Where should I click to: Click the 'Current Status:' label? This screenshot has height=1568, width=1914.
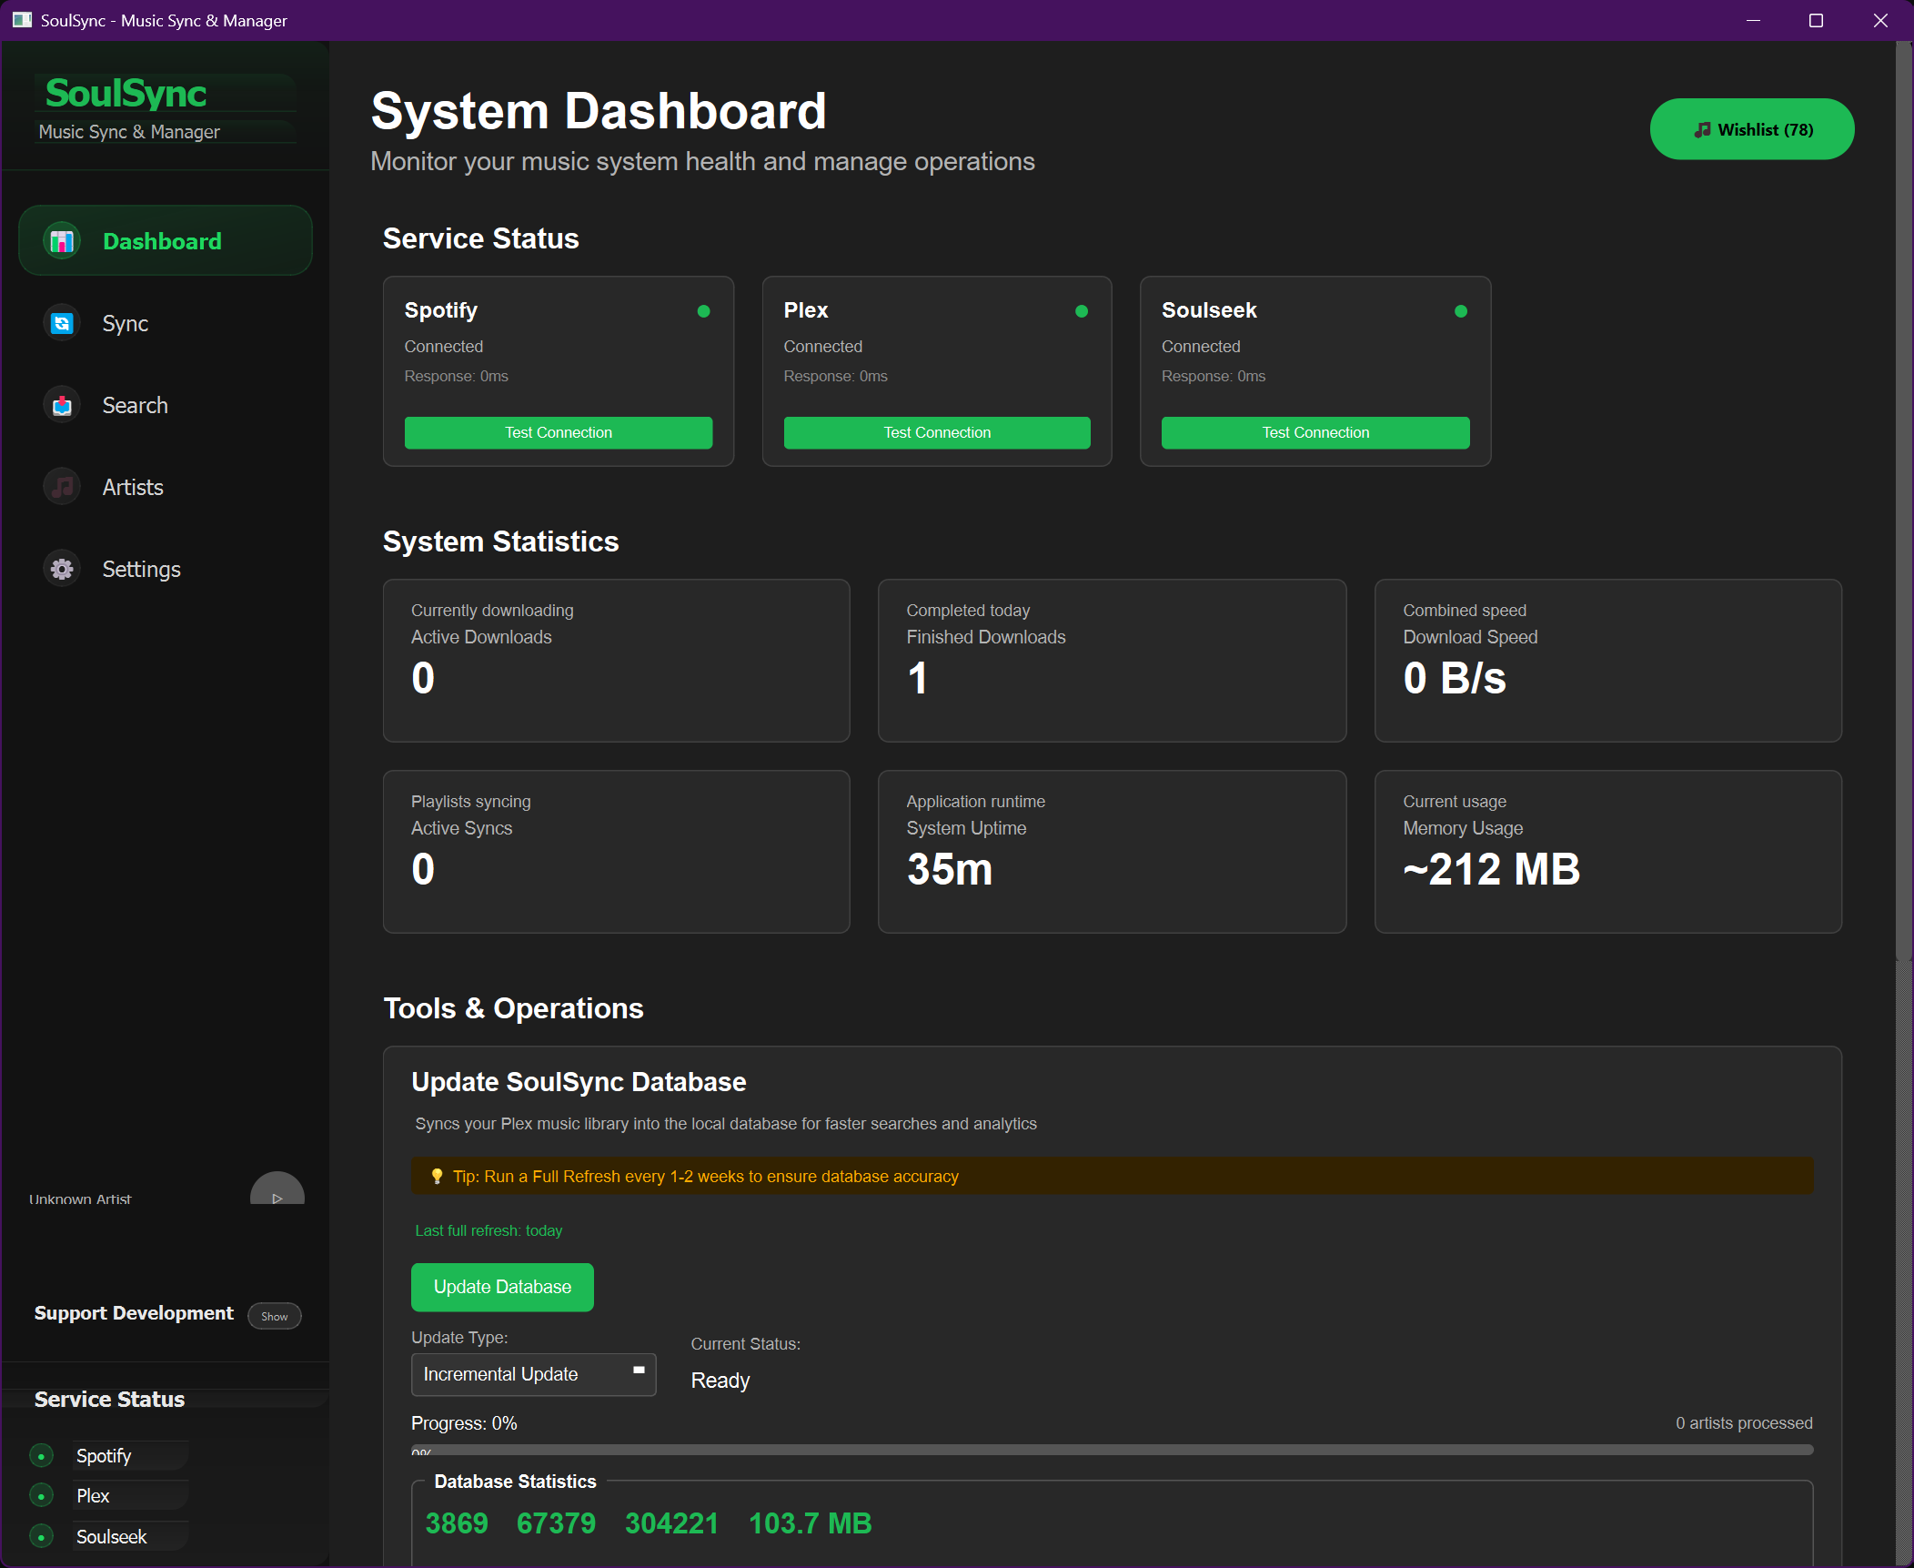point(746,1344)
